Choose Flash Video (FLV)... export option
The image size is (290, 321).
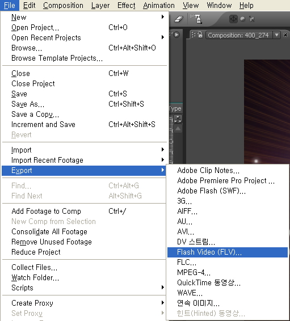pyautogui.click(x=228, y=252)
